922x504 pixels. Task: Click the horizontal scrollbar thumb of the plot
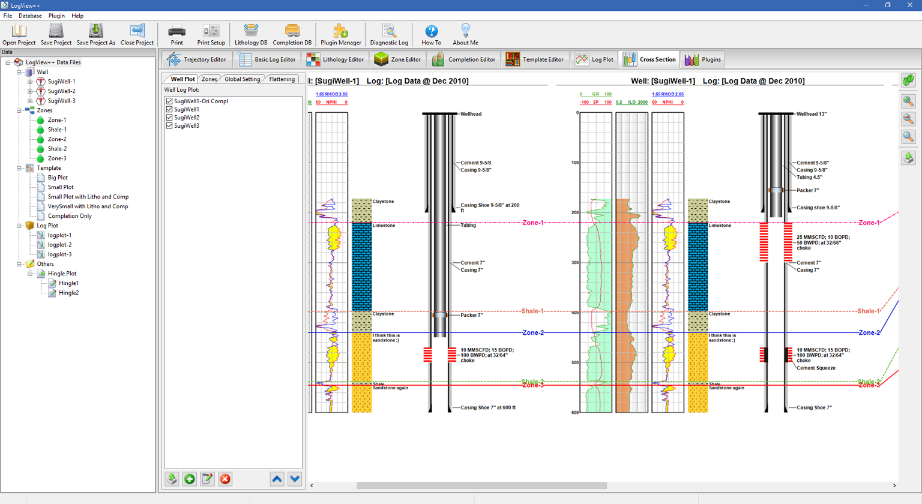[x=481, y=485]
